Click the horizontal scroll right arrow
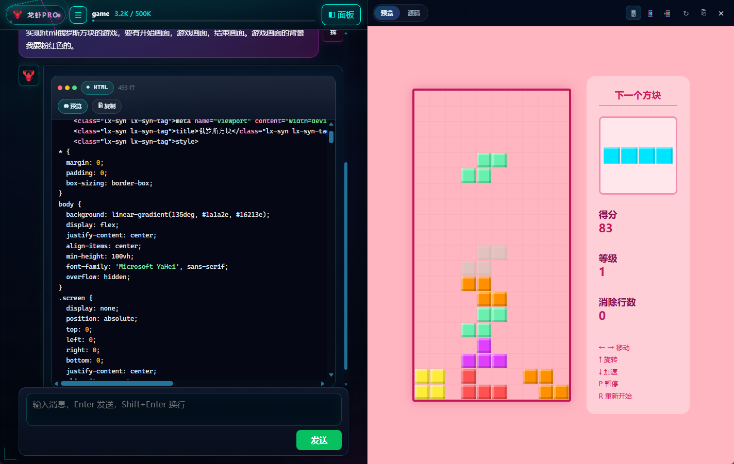The width and height of the screenshot is (734, 464). tap(323, 384)
